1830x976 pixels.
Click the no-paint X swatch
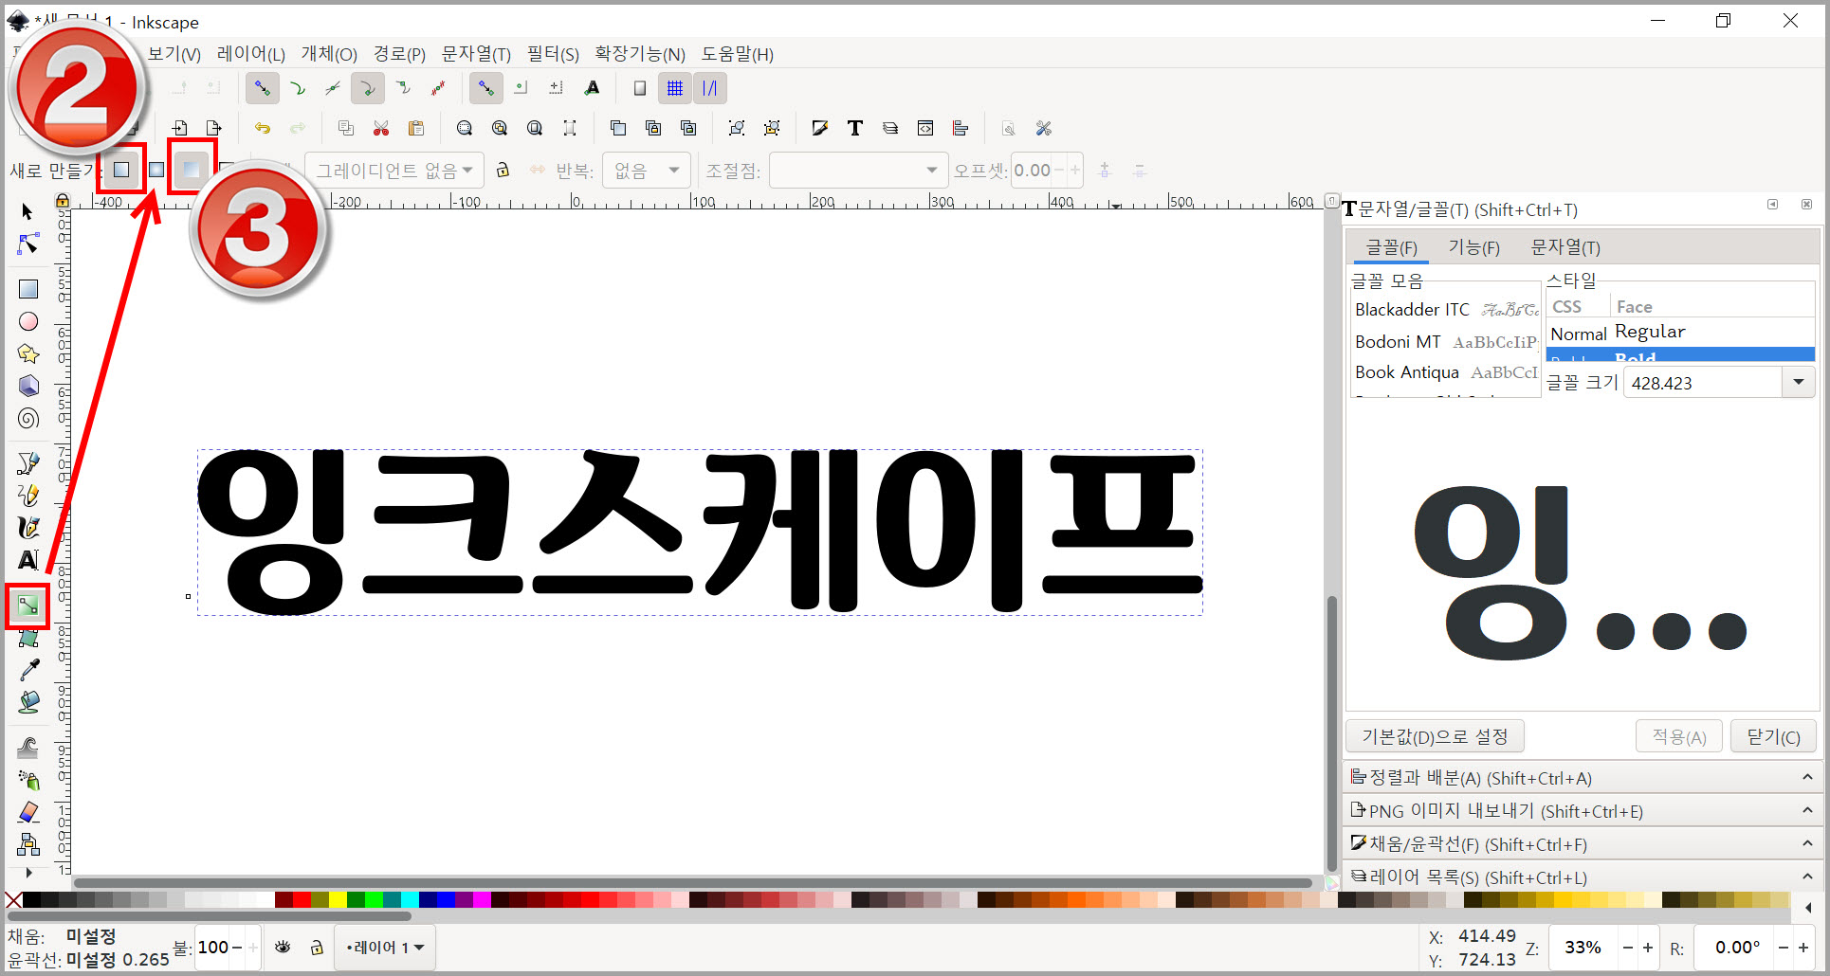[13, 899]
